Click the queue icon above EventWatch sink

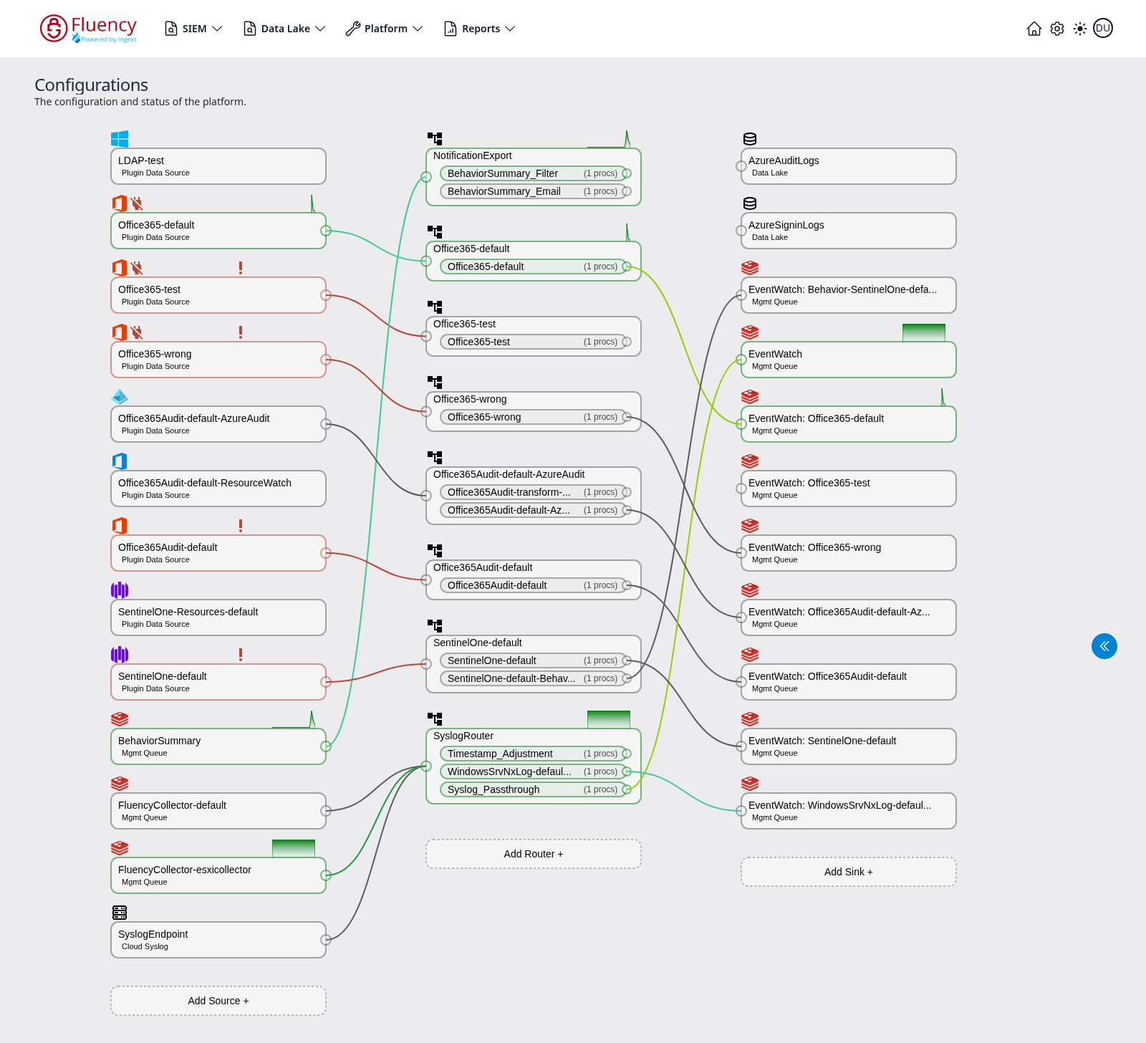[750, 332]
